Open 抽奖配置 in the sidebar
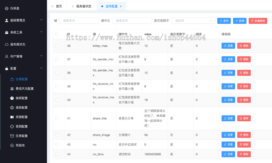This screenshot has width=272, height=163. pyautogui.click(x=22, y=98)
